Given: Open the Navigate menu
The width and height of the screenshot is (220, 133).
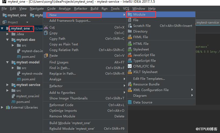Looking at the screenshot, I should click(37, 9).
